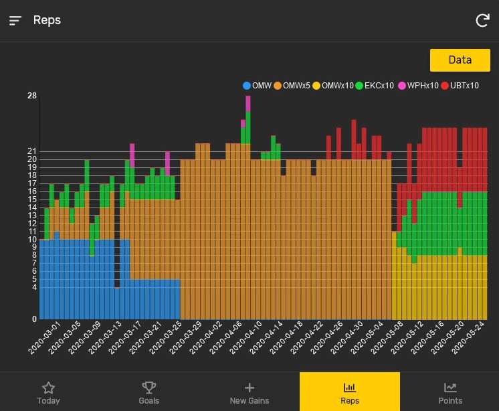
Task: Click the pink WPHx10 legend dot
Action: [403, 86]
